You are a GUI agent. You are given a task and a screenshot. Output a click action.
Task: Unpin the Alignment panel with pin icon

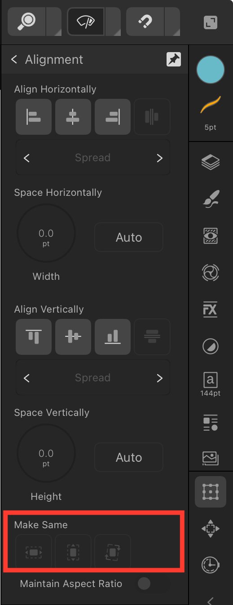pyautogui.click(x=174, y=60)
